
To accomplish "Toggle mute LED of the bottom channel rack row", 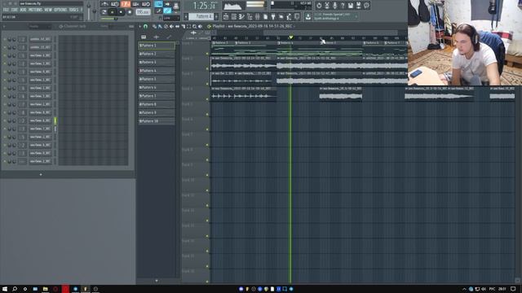I will [x=5, y=161].
